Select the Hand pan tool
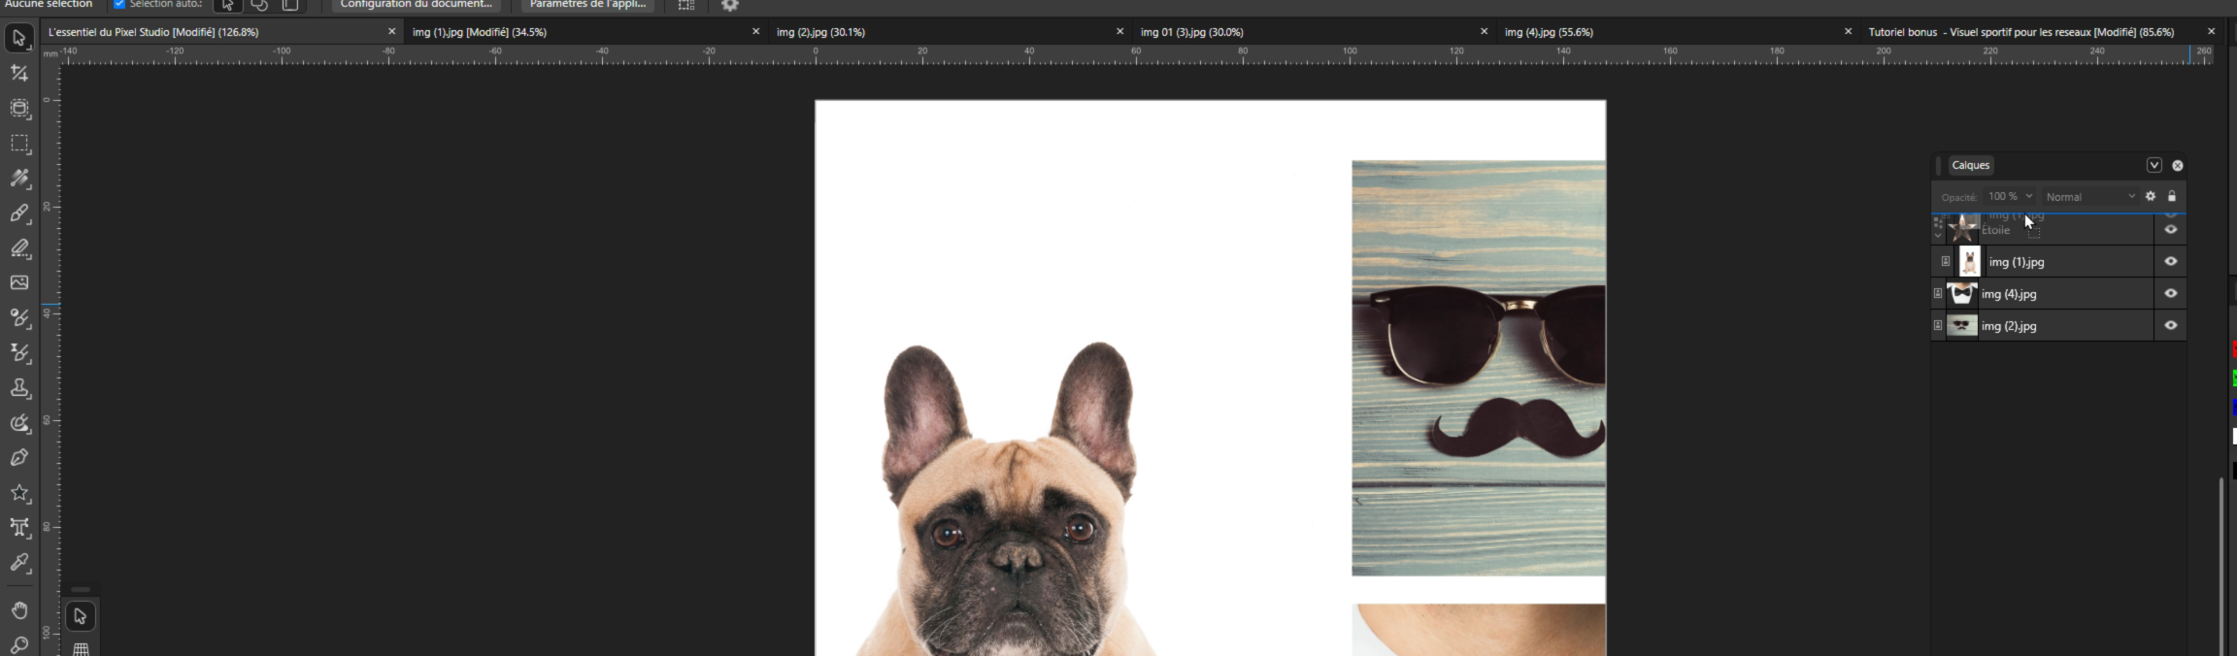 tap(18, 610)
